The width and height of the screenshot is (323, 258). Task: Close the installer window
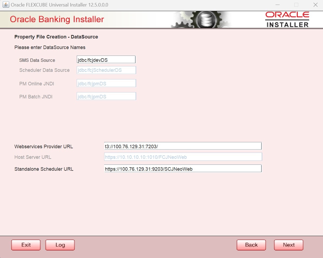(x=315, y=5)
